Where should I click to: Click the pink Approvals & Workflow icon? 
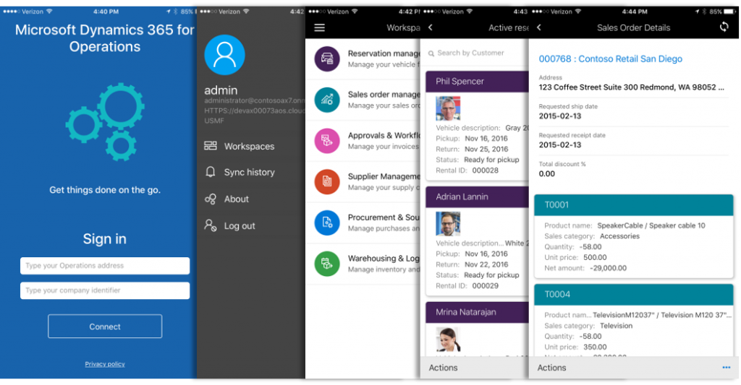327,141
